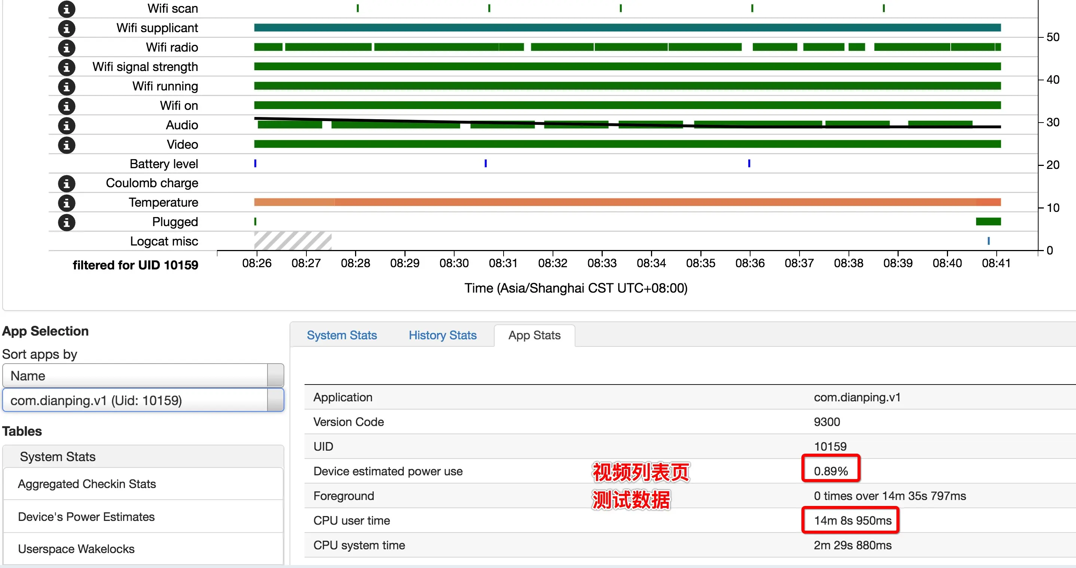Click the Temperature row info icon
Screen dimensions: 1076x568
67,203
